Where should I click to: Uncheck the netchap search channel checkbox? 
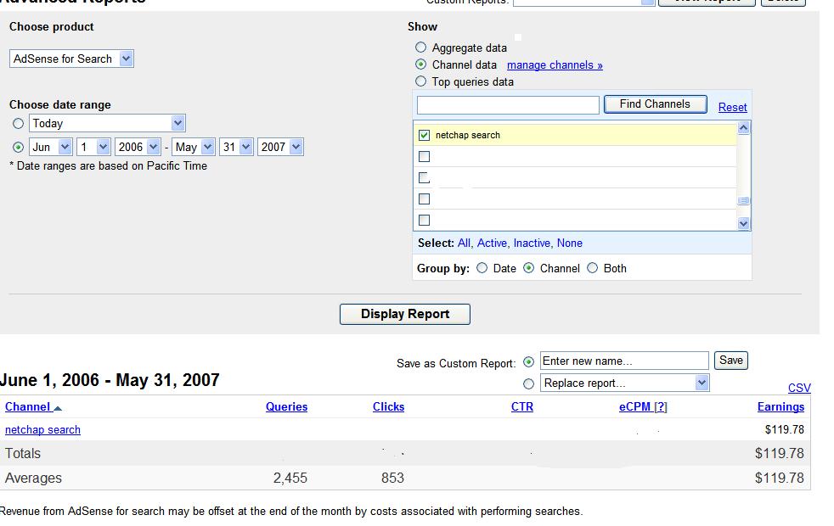tap(424, 135)
